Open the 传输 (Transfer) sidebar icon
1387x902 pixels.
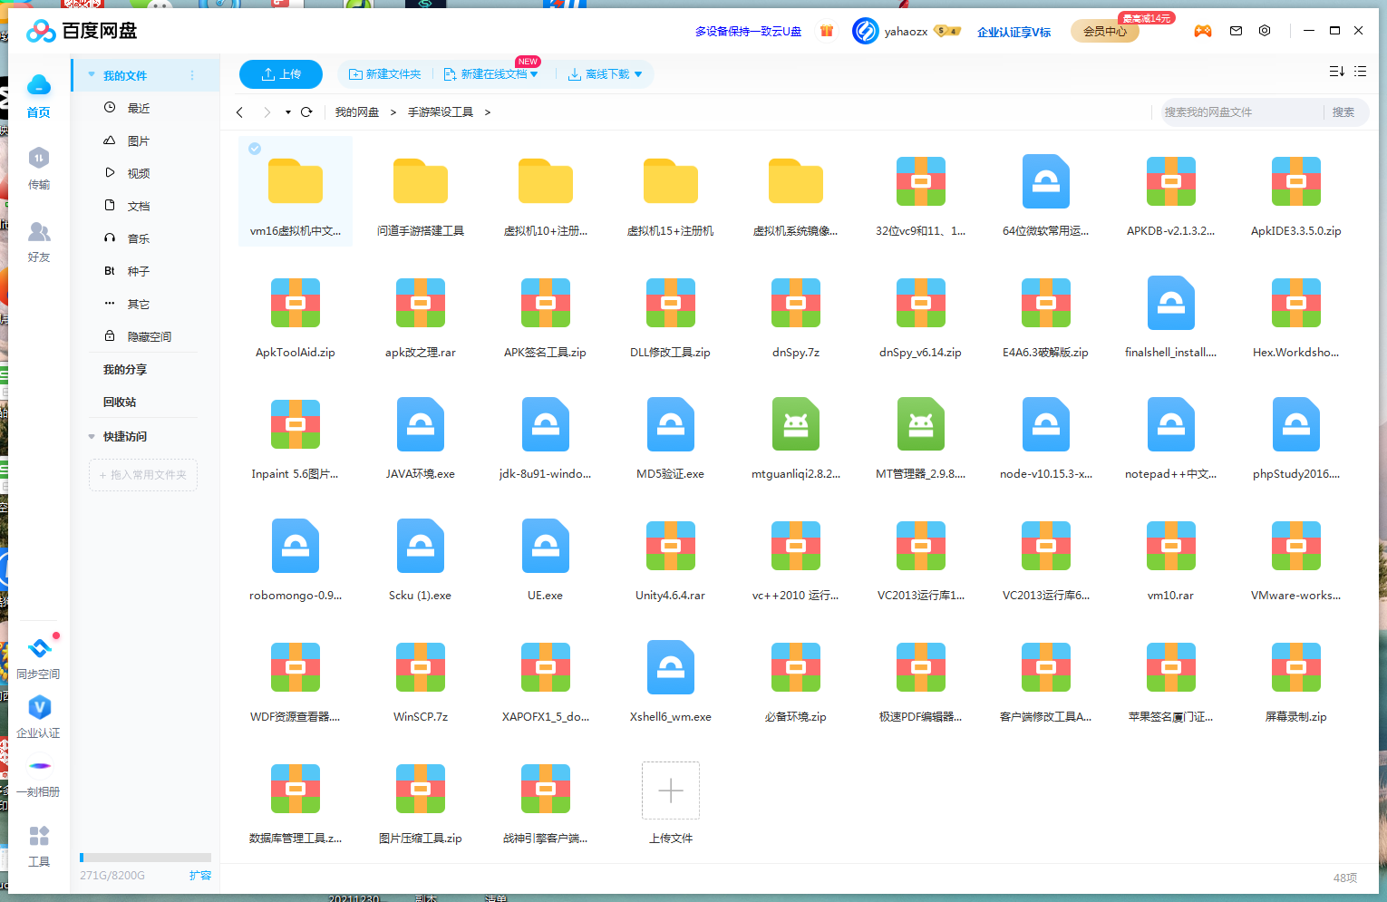pyautogui.click(x=38, y=168)
